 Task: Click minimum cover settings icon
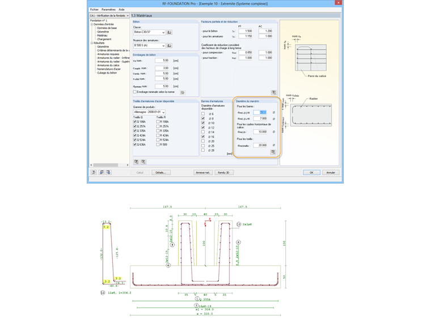183,92
